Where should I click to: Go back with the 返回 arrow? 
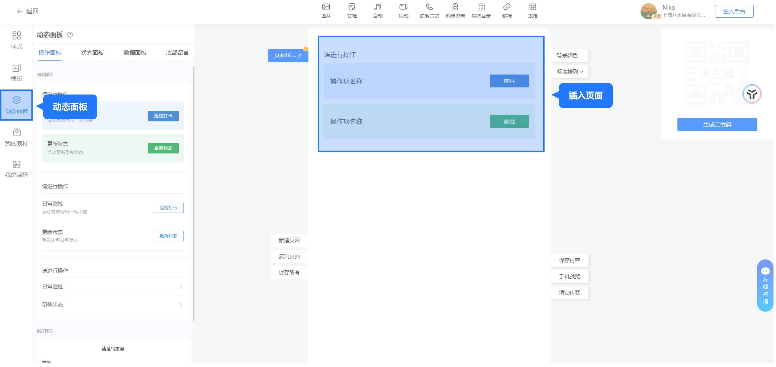point(28,11)
